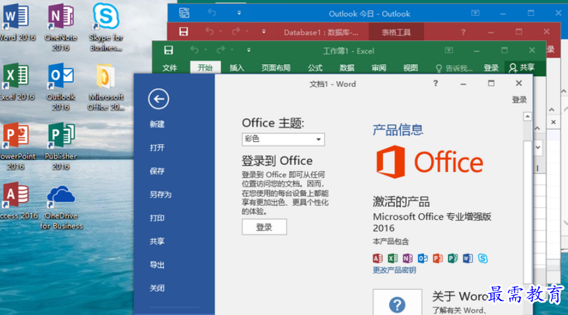The height and width of the screenshot is (315, 568).
Task: Click 登录 in Excel ribbon
Action: pos(491,68)
